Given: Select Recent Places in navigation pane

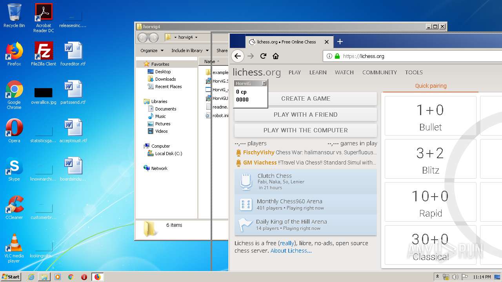Looking at the screenshot, I should point(168,87).
